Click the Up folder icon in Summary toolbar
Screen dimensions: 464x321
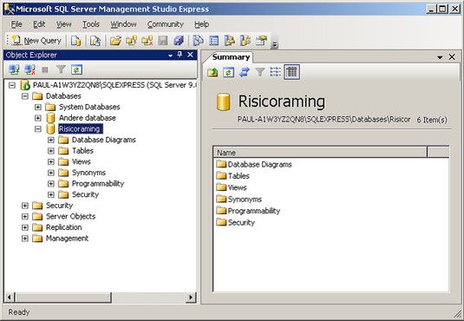[212, 72]
